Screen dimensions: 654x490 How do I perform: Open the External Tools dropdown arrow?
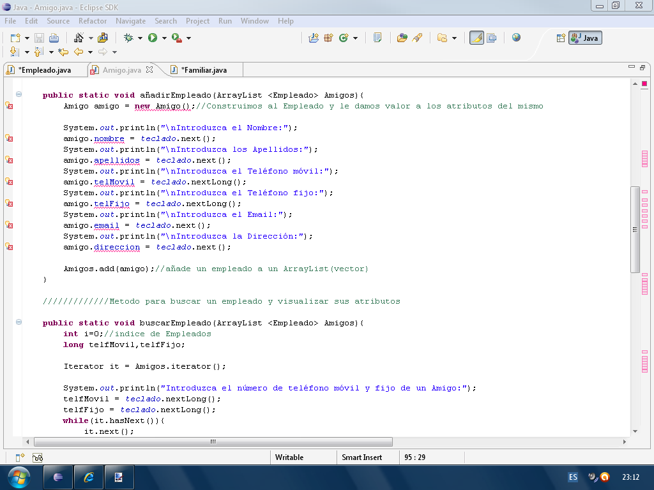pos(189,38)
